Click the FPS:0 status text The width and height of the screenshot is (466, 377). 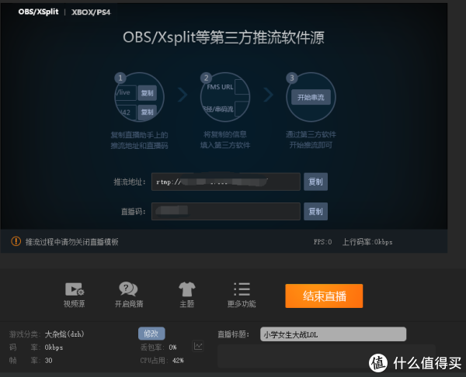(x=322, y=242)
